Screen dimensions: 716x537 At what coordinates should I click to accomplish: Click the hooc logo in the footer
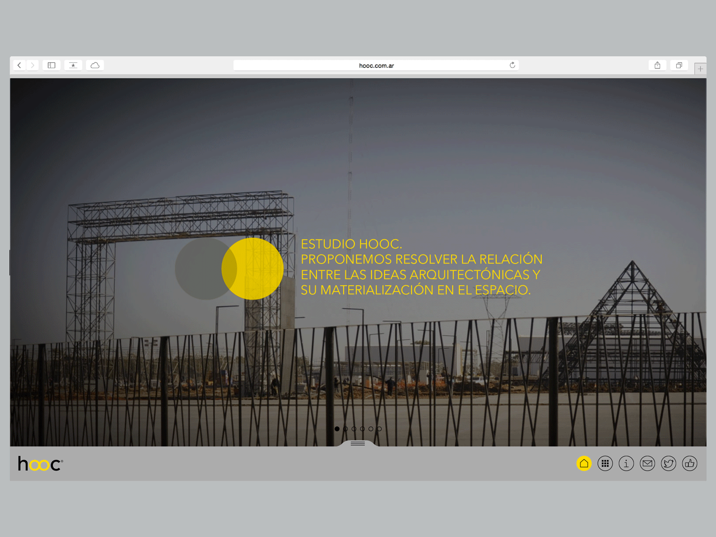pos(41,464)
